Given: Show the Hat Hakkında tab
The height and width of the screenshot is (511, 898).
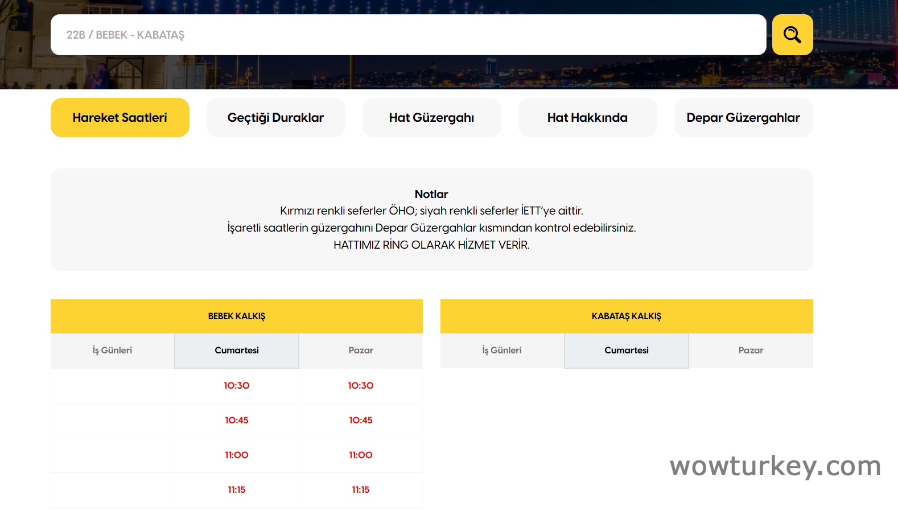Looking at the screenshot, I should tap(587, 118).
